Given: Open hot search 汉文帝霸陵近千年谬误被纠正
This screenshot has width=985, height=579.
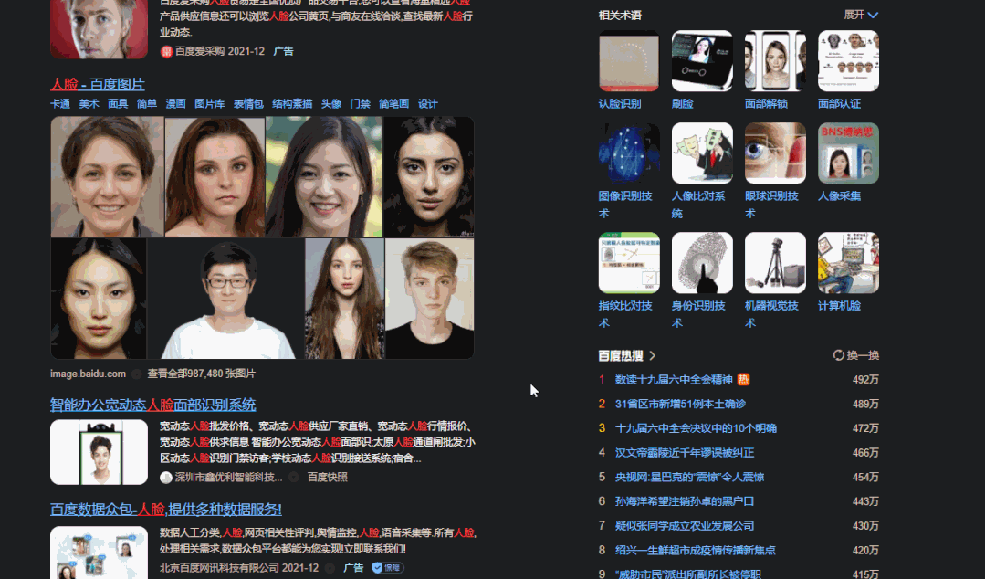Looking at the screenshot, I should coord(685,453).
